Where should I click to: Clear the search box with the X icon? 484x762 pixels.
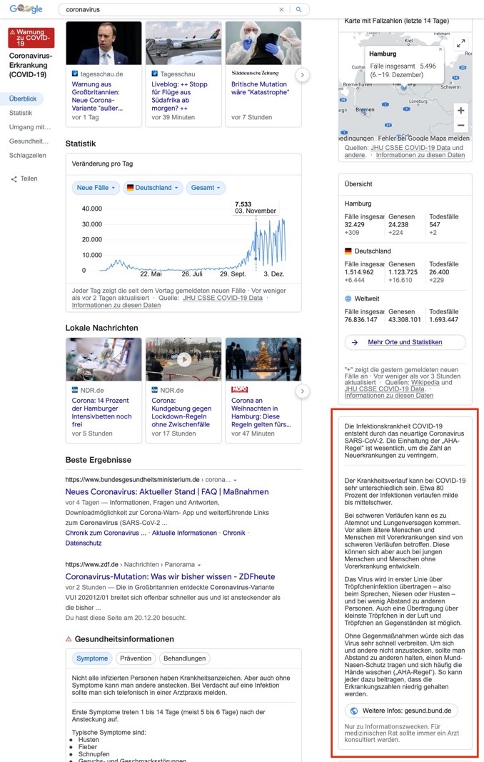[281, 10]
